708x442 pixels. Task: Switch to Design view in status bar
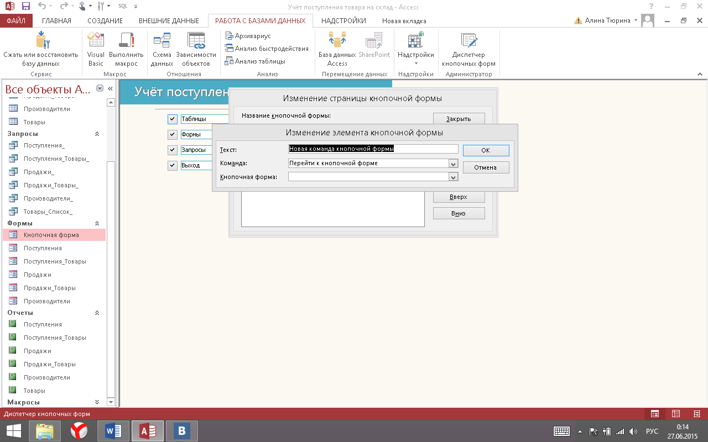[697, 413]
